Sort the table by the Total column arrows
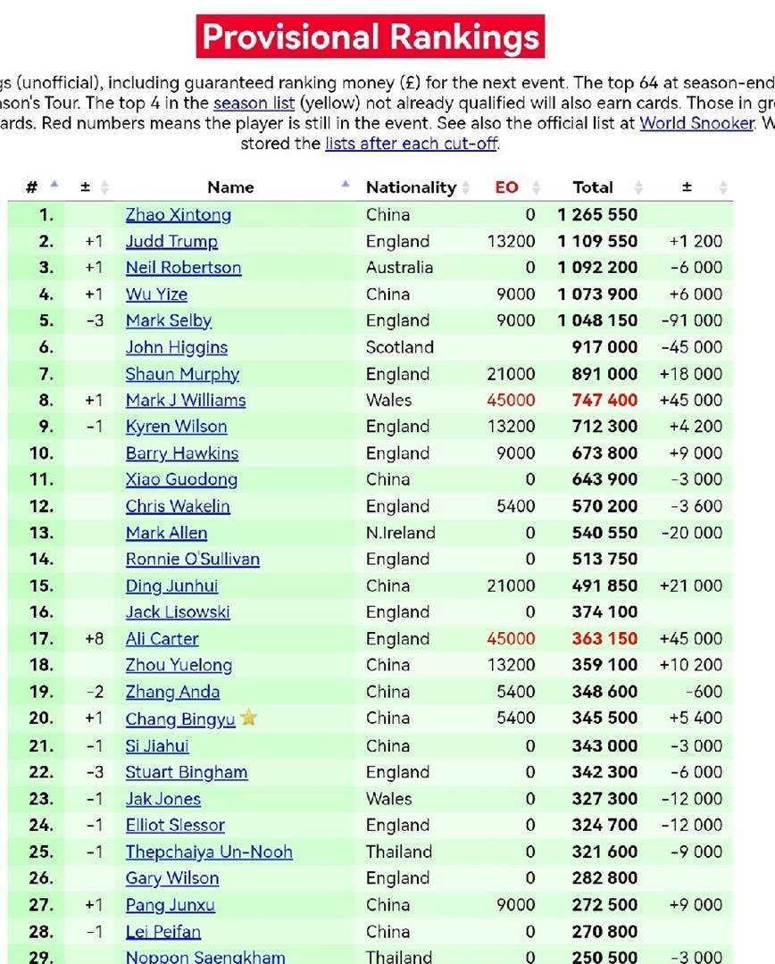Screen dimensions: 775x964 coord(638,187)
